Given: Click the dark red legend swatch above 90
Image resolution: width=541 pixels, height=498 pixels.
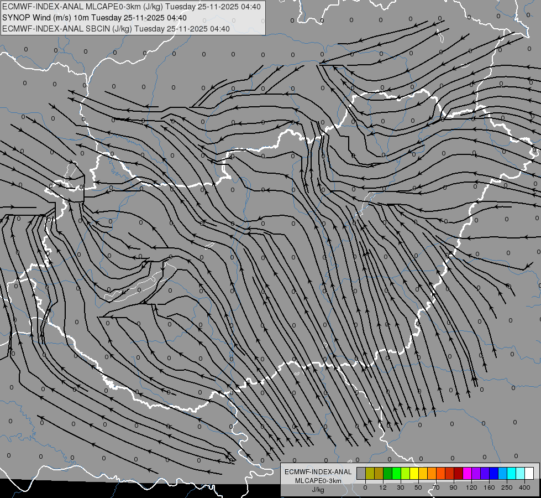Looking at the screenshot, I should [458, 473].
